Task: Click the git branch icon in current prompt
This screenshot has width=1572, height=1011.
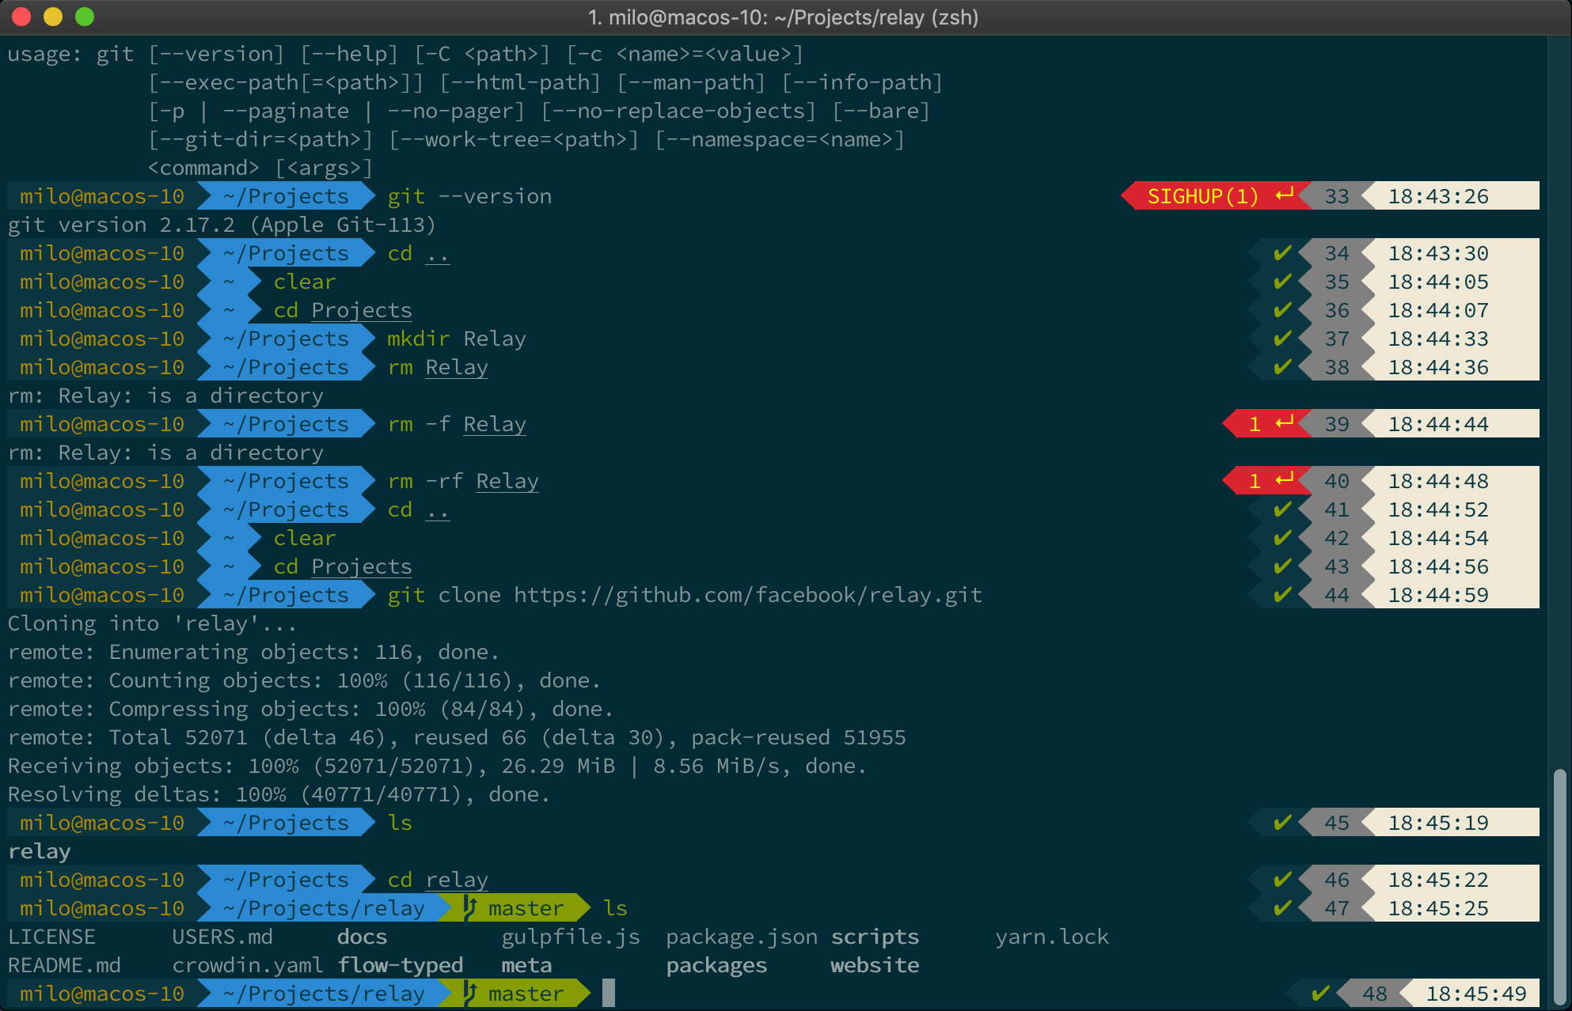Action: (469, 993)
